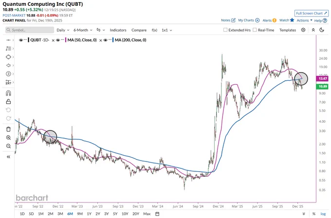Viewport: 331px width, 218px height.
Task: Open the Actions dropdown menu
Action: click(x=304, y=20)
